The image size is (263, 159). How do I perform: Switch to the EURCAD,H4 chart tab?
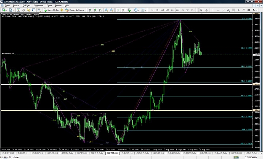[x=127, y=153]
